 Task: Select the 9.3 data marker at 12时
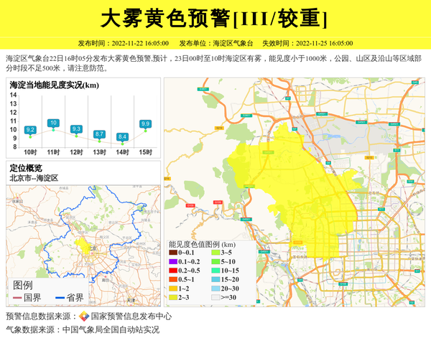pyautogui.click(x=76, y=129)
